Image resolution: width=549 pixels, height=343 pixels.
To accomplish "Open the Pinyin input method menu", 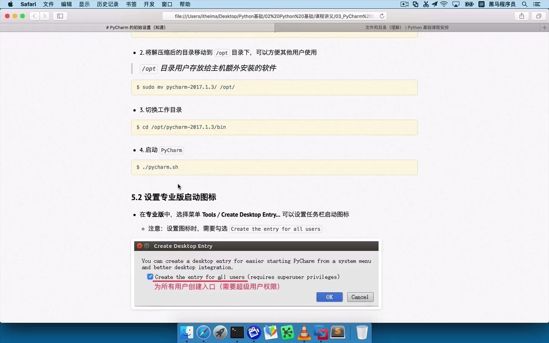I will tap(482, 4).
